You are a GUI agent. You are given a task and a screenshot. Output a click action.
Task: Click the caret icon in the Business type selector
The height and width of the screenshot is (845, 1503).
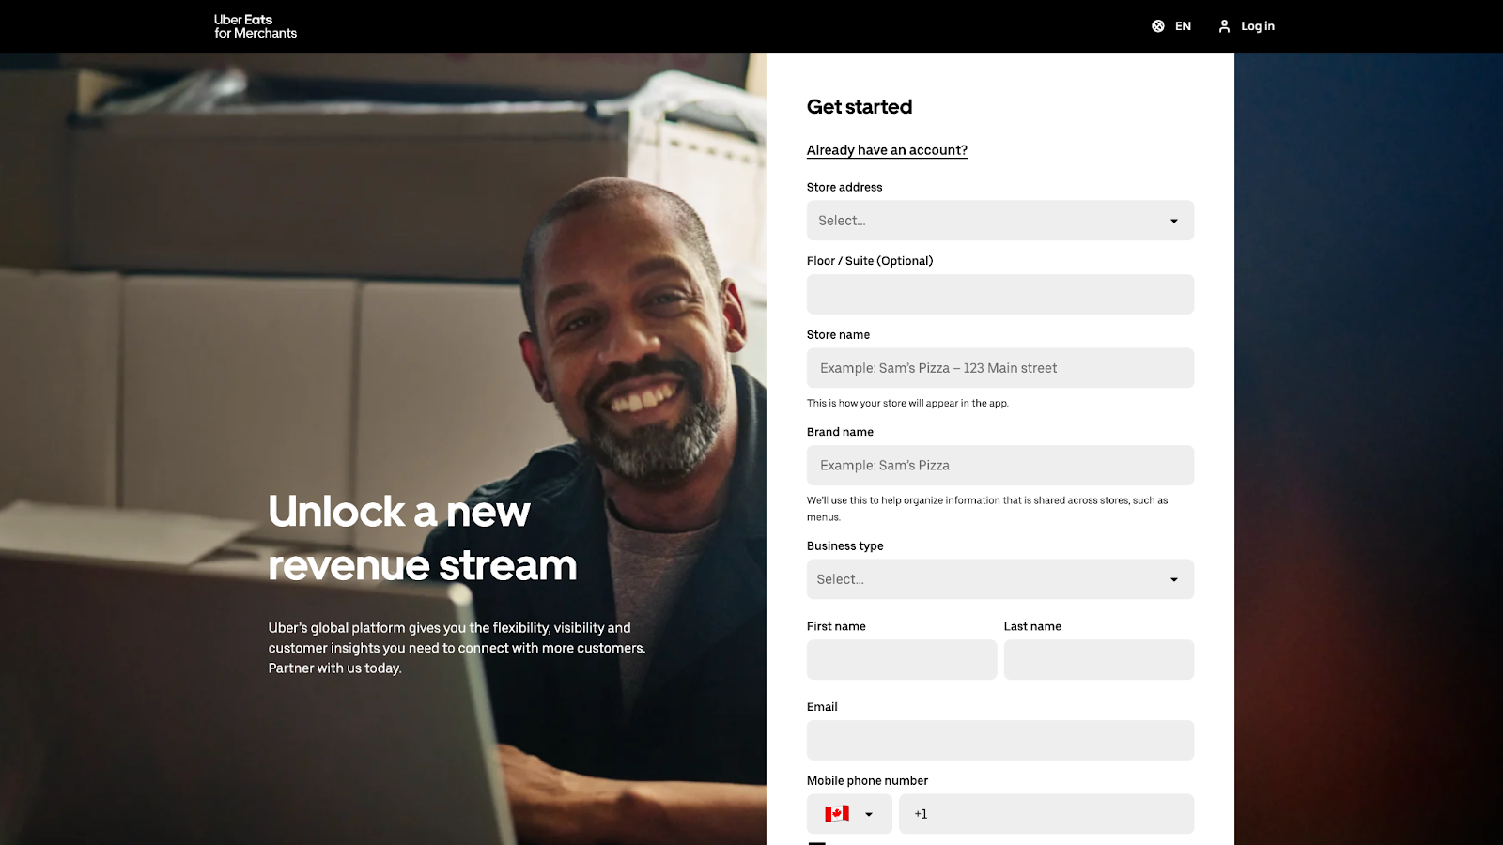click(x=1173, y=579)
